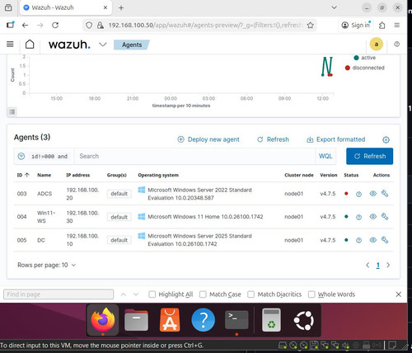Sort by Version column header
This screenshot has height=353, width=412.
329,175
